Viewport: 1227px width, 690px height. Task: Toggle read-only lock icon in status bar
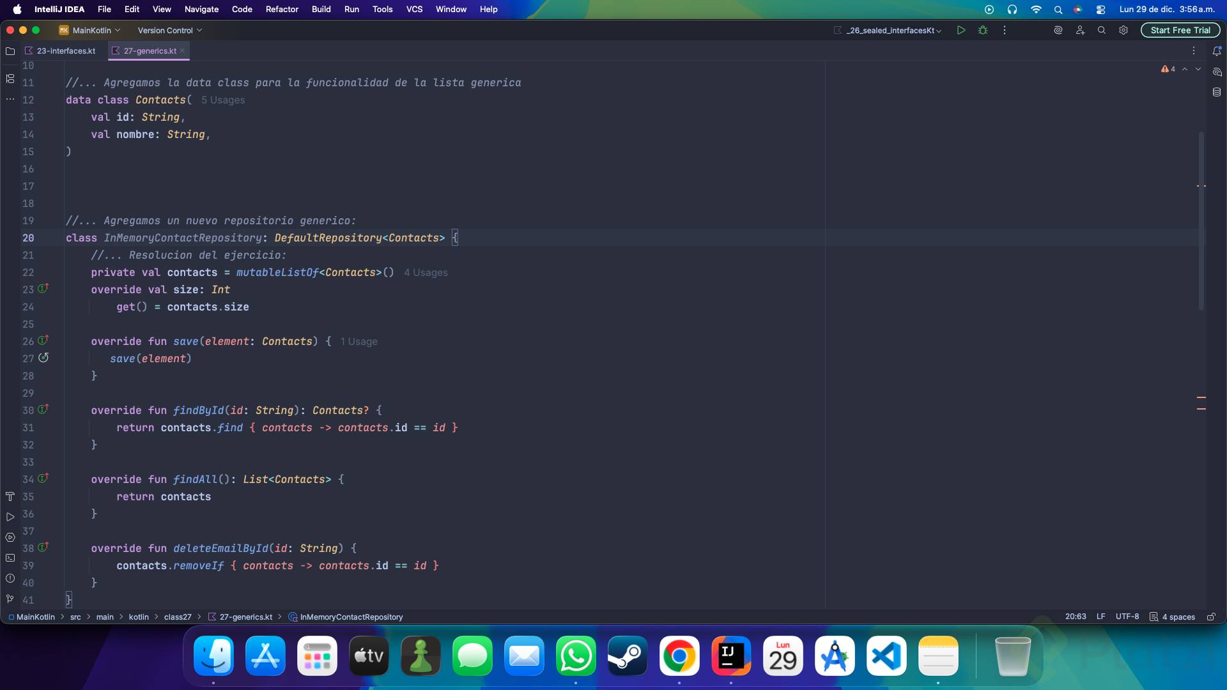point(1210,617)
